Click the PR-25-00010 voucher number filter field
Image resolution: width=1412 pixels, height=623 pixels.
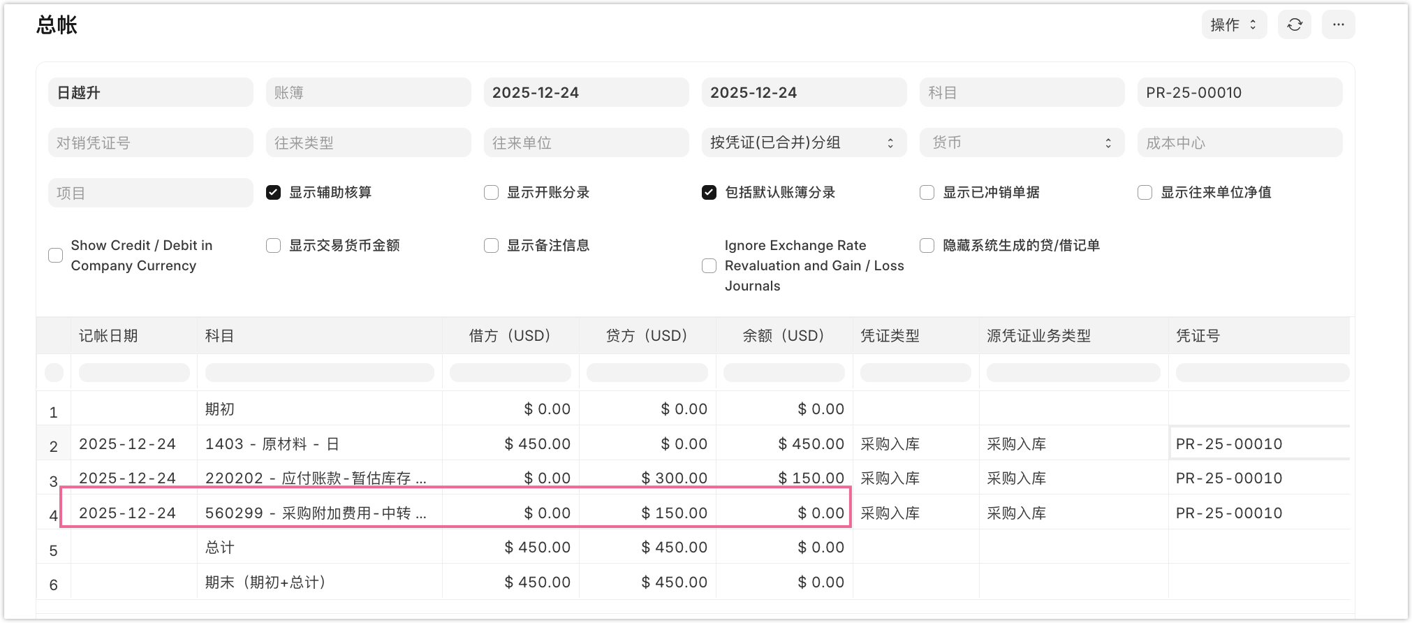point(1239,93)
